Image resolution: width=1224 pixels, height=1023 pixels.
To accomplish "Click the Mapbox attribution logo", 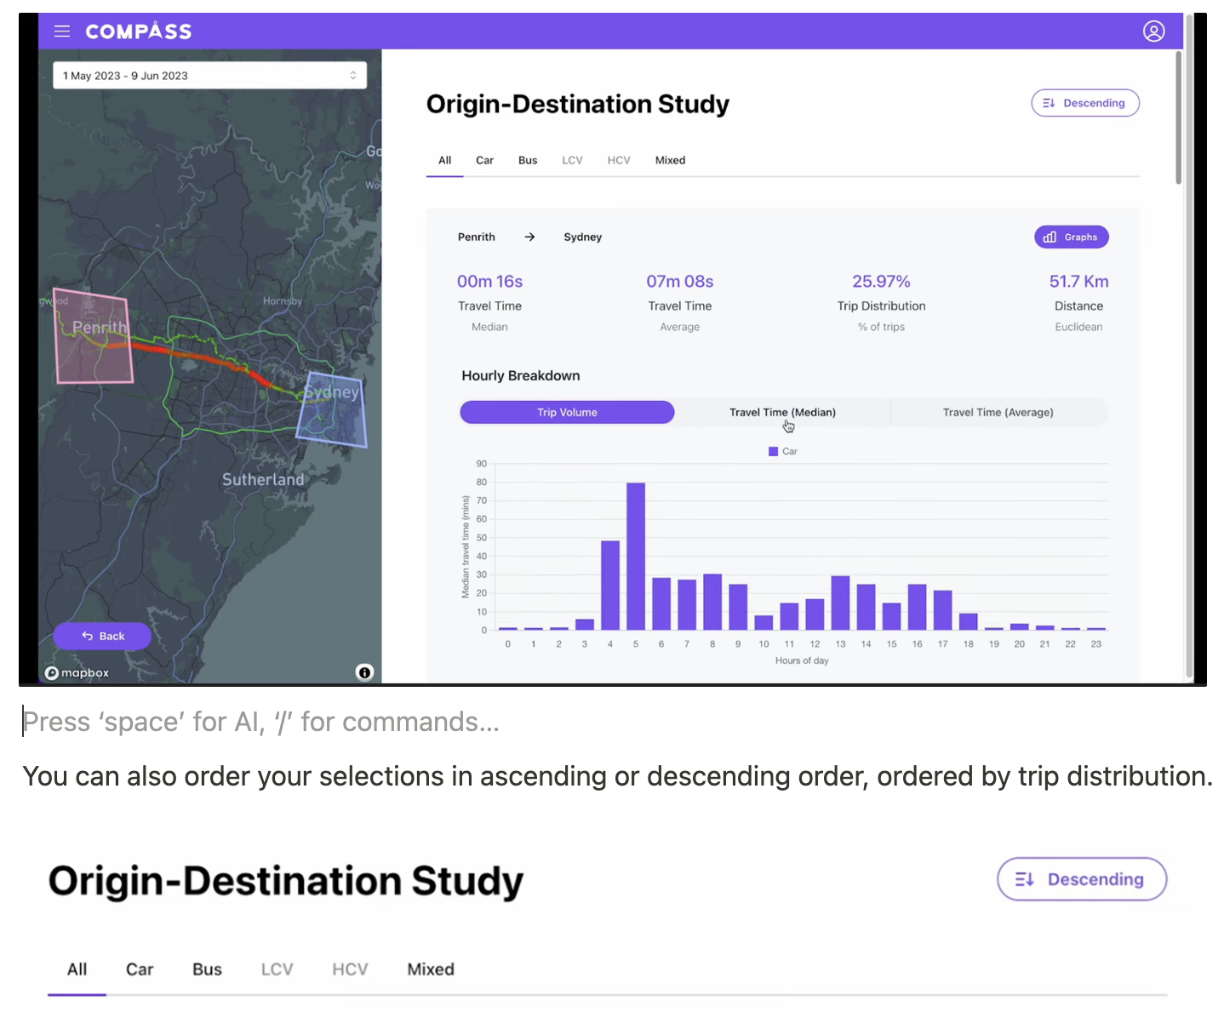I will click(x=77, y=672).
